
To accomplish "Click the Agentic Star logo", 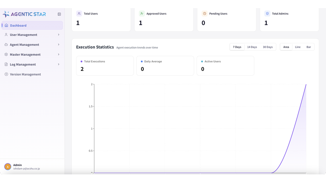I will (24, 14).
